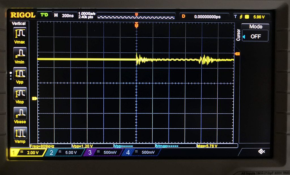Screen dimensions: 290x175
Task: Toggle channel 3 at 500mV
Action: pos(103,153)
